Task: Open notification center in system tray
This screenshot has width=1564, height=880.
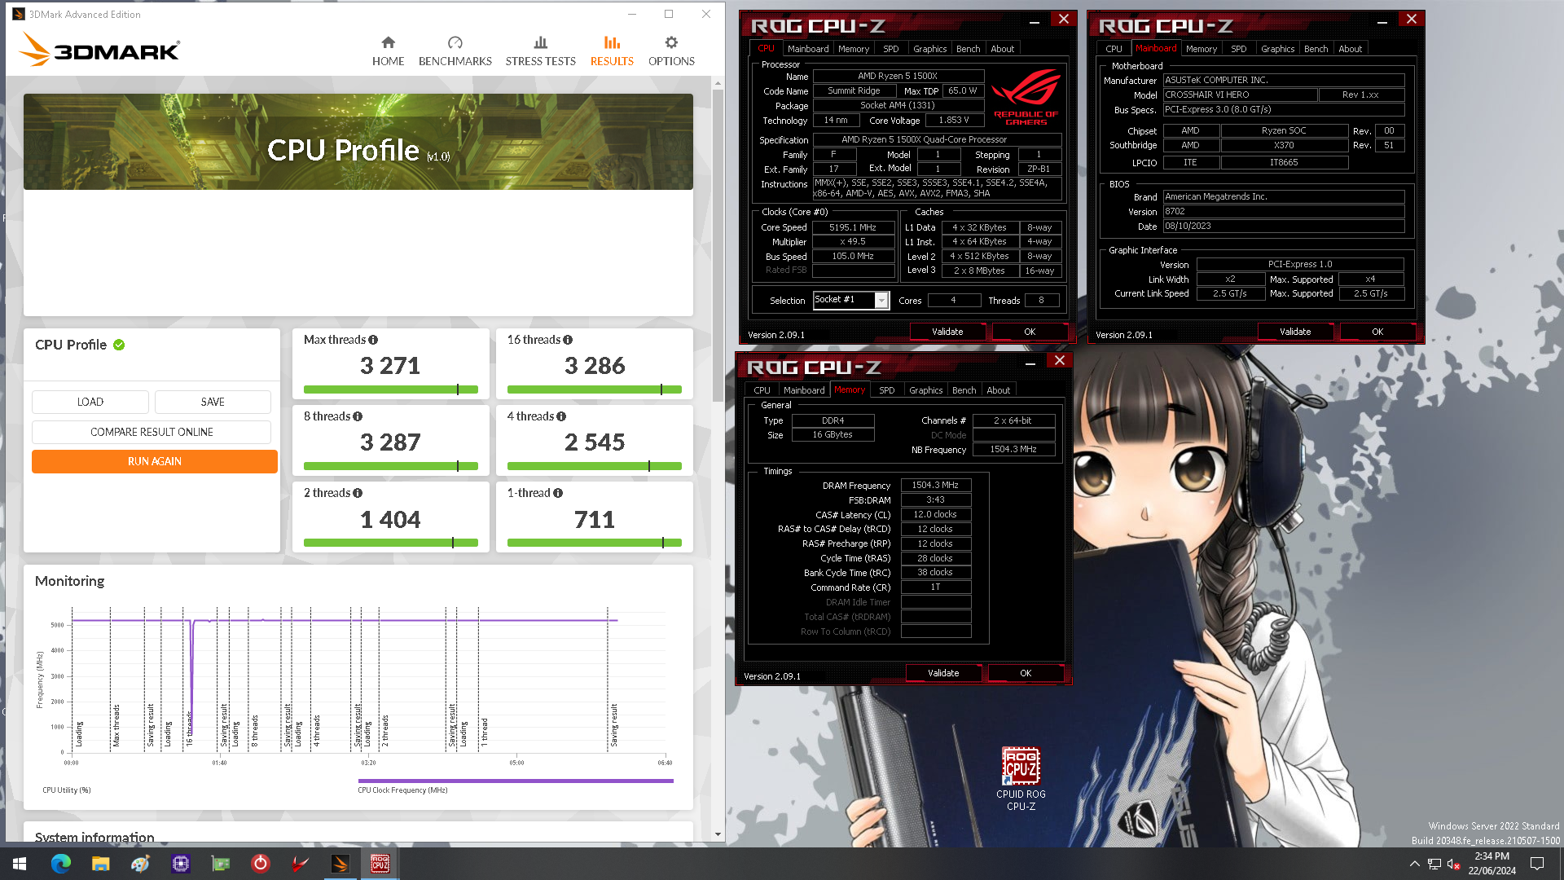Action: [x=1537, y=864]
